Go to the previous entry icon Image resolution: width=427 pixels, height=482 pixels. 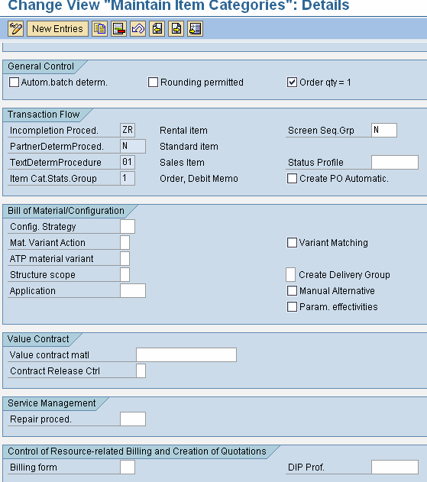point(157,29)
